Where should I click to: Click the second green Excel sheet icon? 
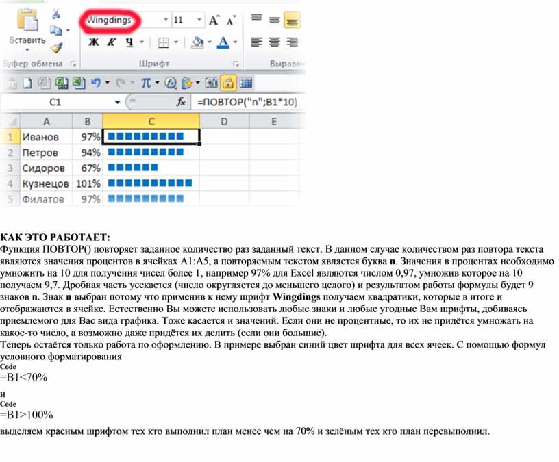coord(79,83)
